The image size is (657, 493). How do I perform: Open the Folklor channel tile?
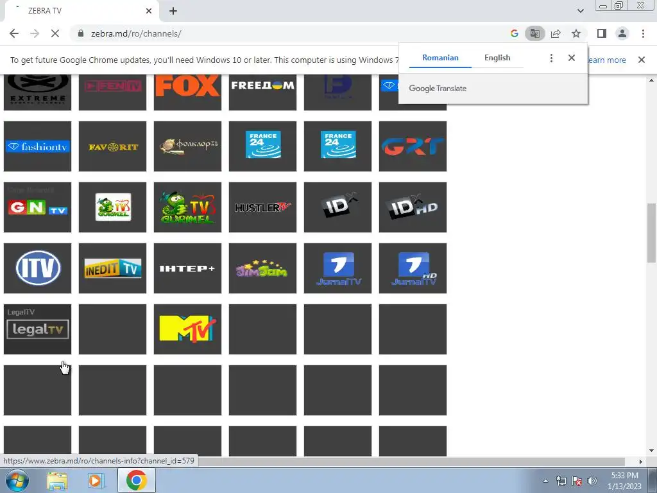187,146
